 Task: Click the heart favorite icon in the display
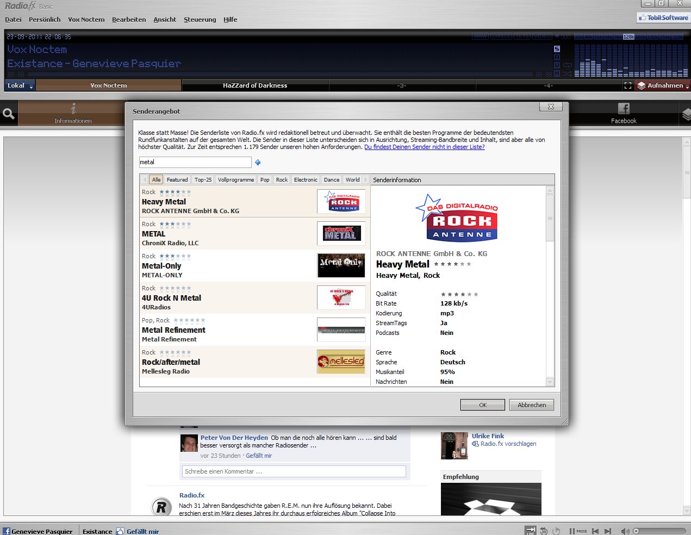click(557, 36)
